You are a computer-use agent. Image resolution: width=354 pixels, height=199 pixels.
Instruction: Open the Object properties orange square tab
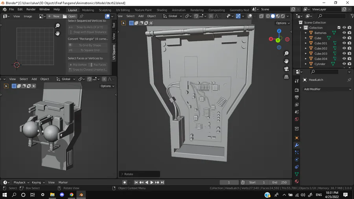[x=297, y=138]
